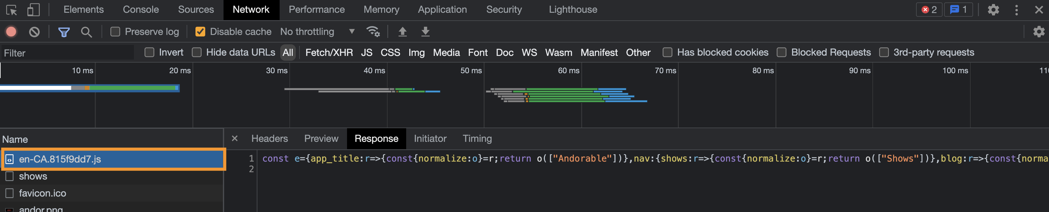The image size is (1049, 212).
Task: Switch to the Sources tab
Action: pyautogui.click(x=196, y=10)
